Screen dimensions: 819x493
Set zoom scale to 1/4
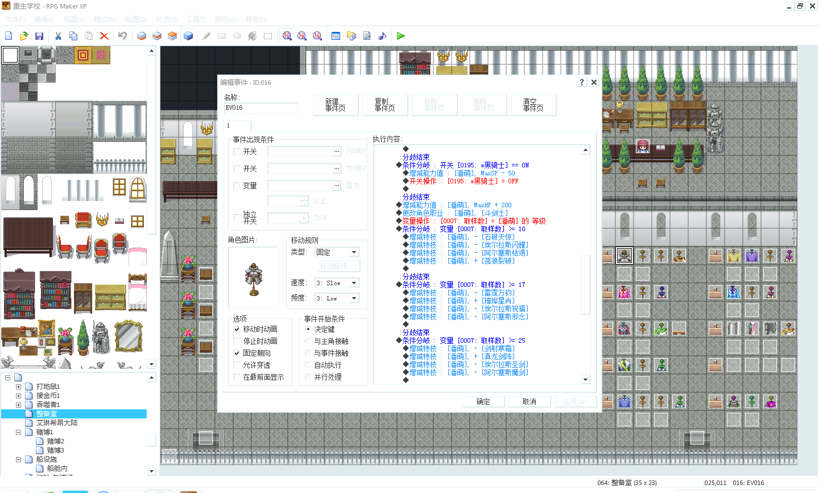[x=317, y=36]
